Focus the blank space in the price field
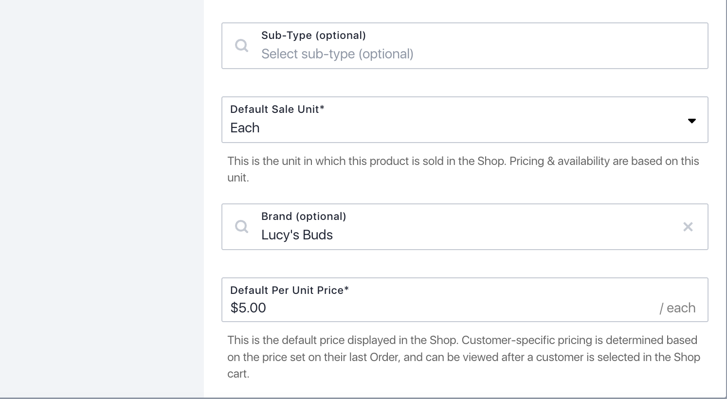727x399 pixels. coord(462,308)
